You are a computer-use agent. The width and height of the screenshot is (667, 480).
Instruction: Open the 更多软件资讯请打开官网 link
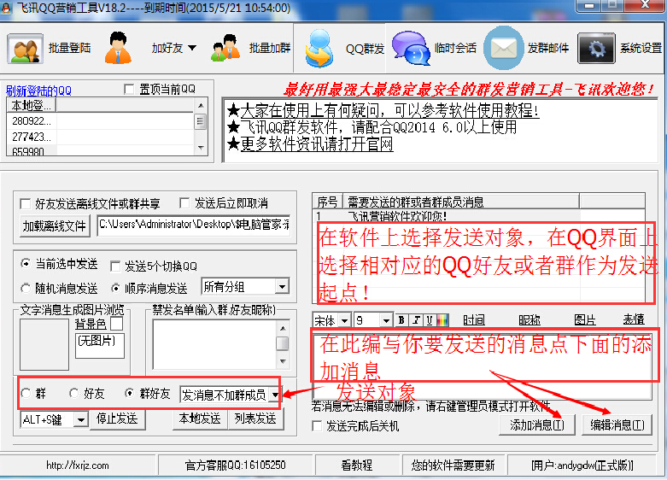317,143
